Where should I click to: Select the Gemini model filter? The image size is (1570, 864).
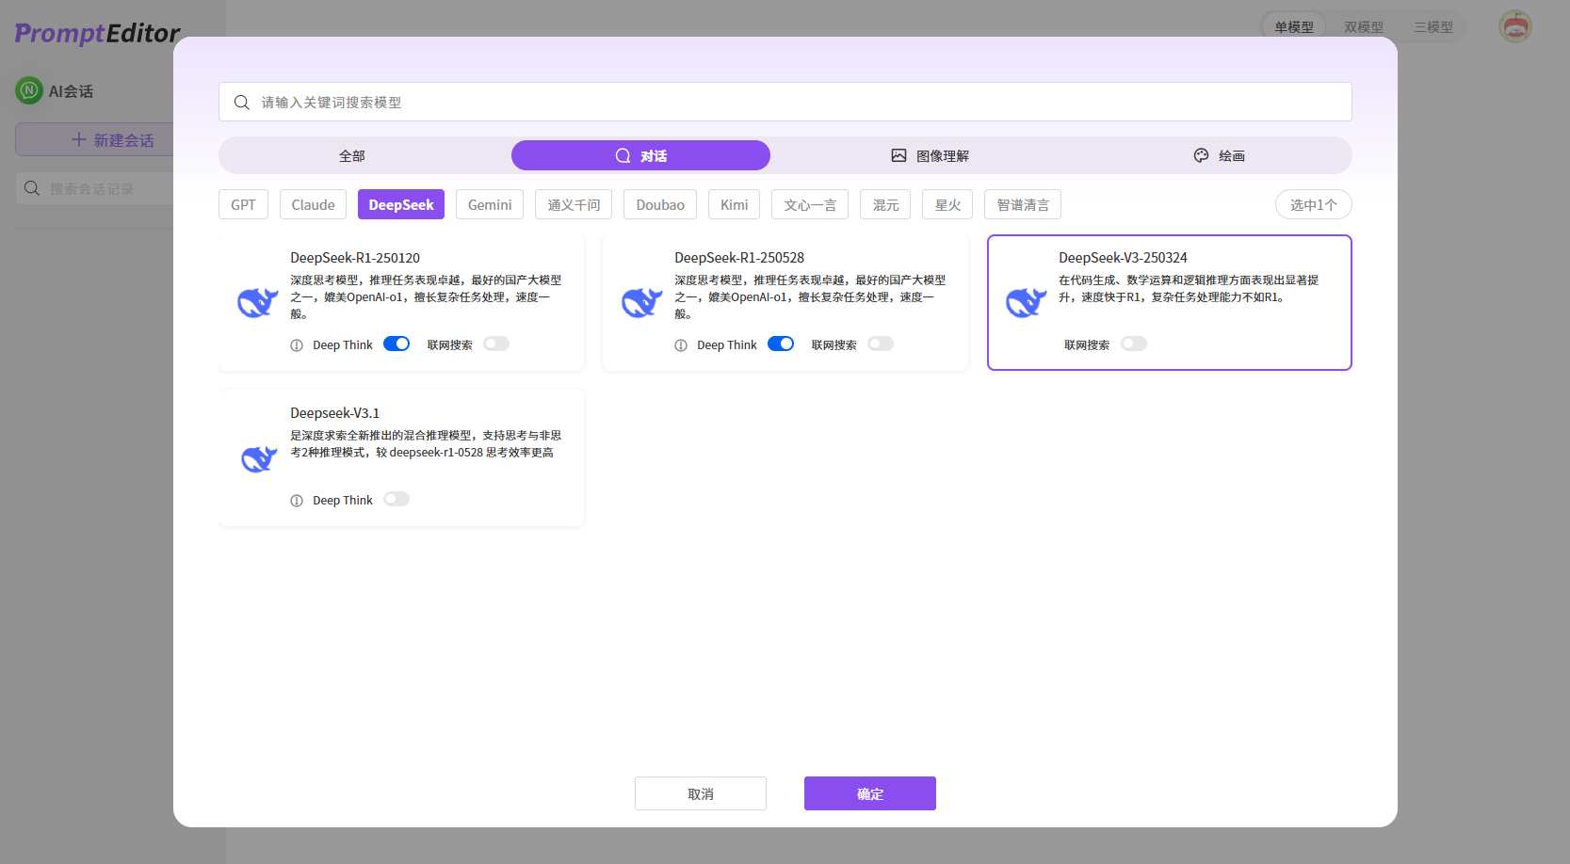(x=489, y=204)
